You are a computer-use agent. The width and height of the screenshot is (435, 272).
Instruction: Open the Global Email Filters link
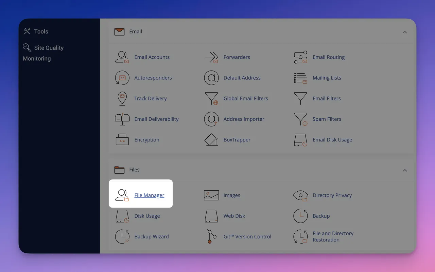(246, 99)
